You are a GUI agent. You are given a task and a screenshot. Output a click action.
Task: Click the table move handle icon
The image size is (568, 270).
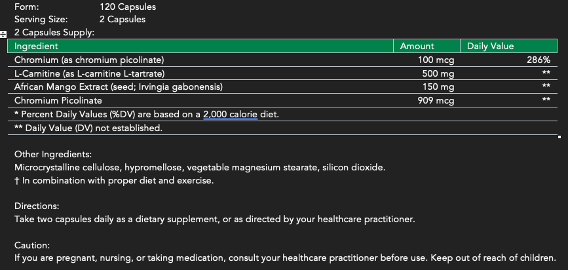3,33
